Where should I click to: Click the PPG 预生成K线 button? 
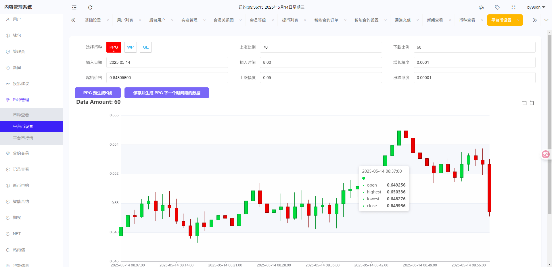click(x=97, y=93)
